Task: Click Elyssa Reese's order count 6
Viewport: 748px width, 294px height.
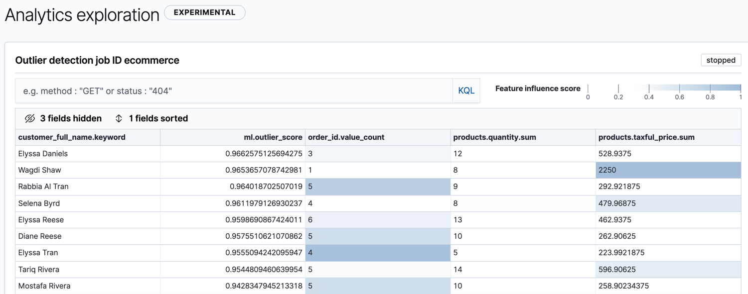Action: 378,220
